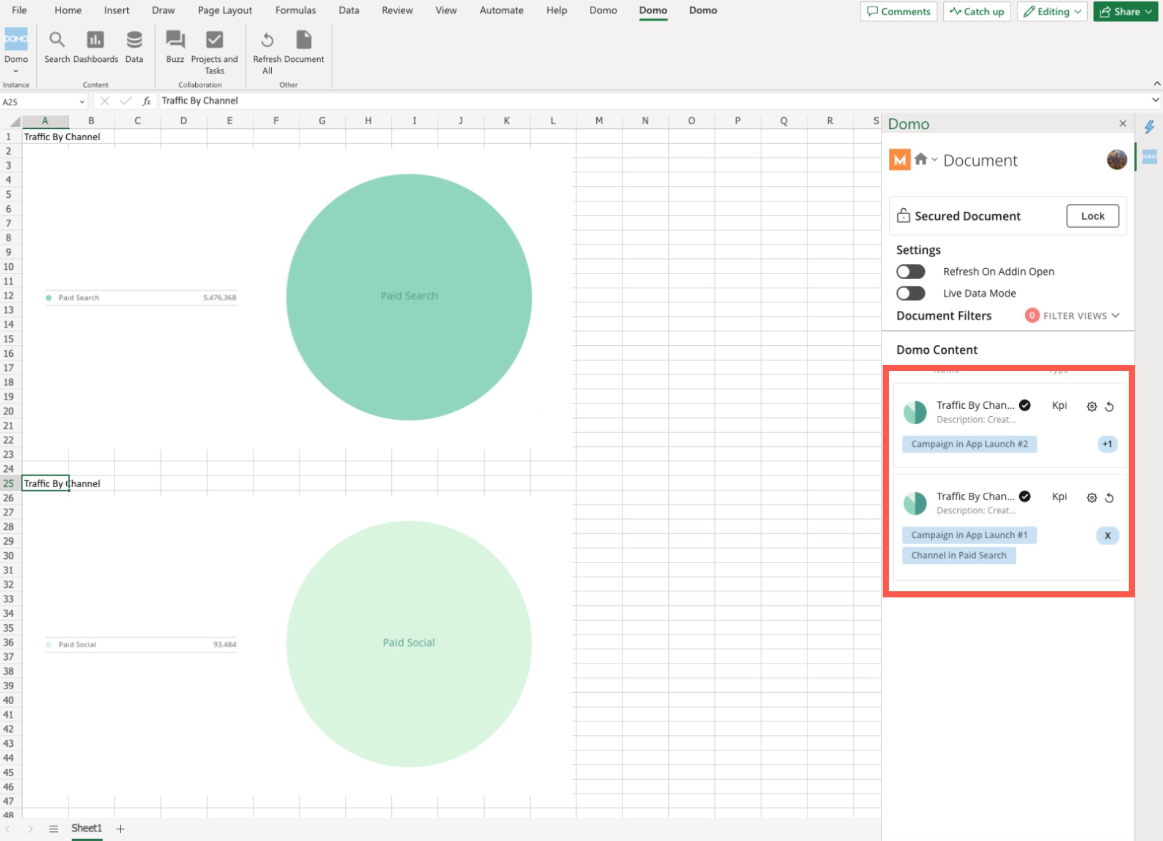Select the Sheet1 tab
Viewport: 1163px width, 841px height.
(x=86, y=828)
